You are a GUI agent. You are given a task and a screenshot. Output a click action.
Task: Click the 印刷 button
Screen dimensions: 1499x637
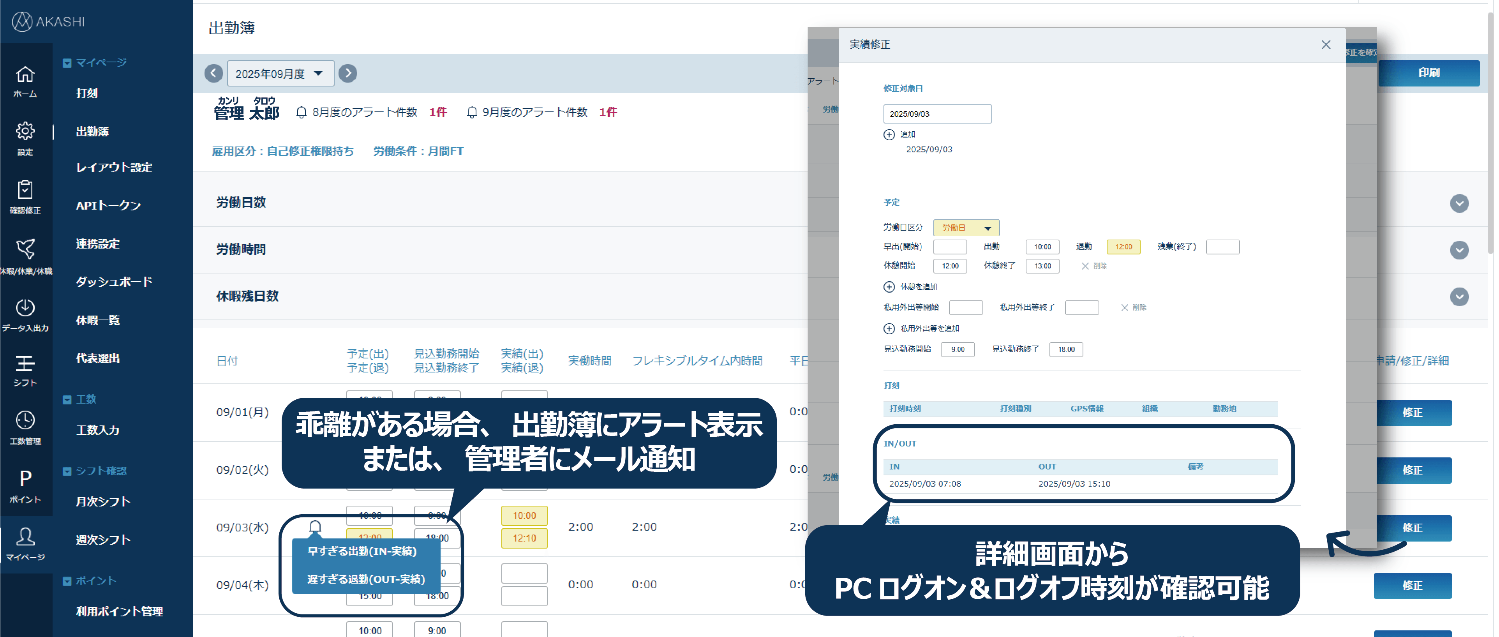pyautogui.click(x=1429, y=73)
